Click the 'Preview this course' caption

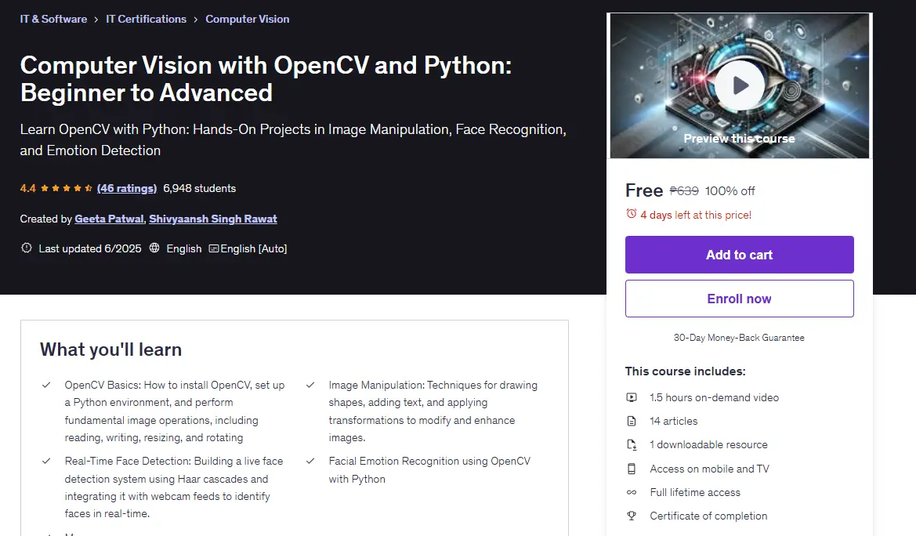(x=739, y=139)
